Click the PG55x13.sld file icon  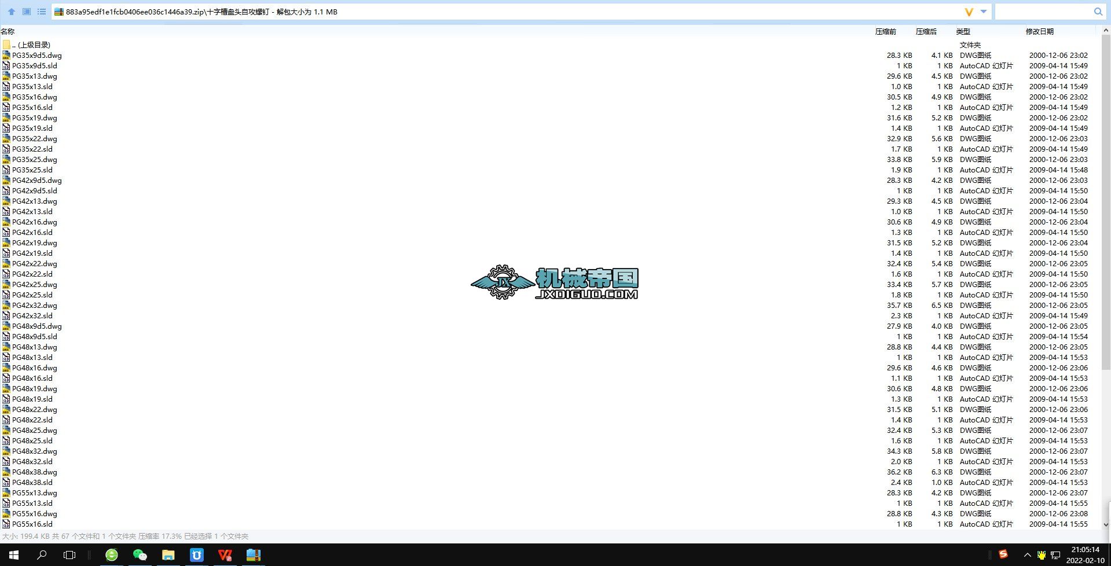click(x=6, y=503)
